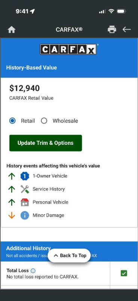Viewport: 138px width, 301px height.
Task: Tap the CARFAX logo banner
Action: pos(68,49)
